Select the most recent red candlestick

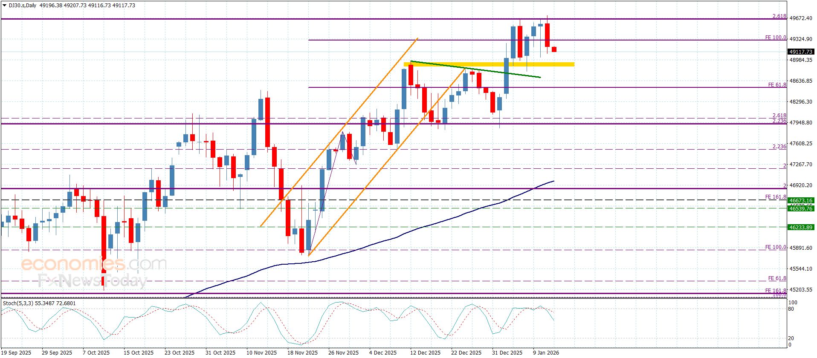pyautogui.click(x=554, y=49)
